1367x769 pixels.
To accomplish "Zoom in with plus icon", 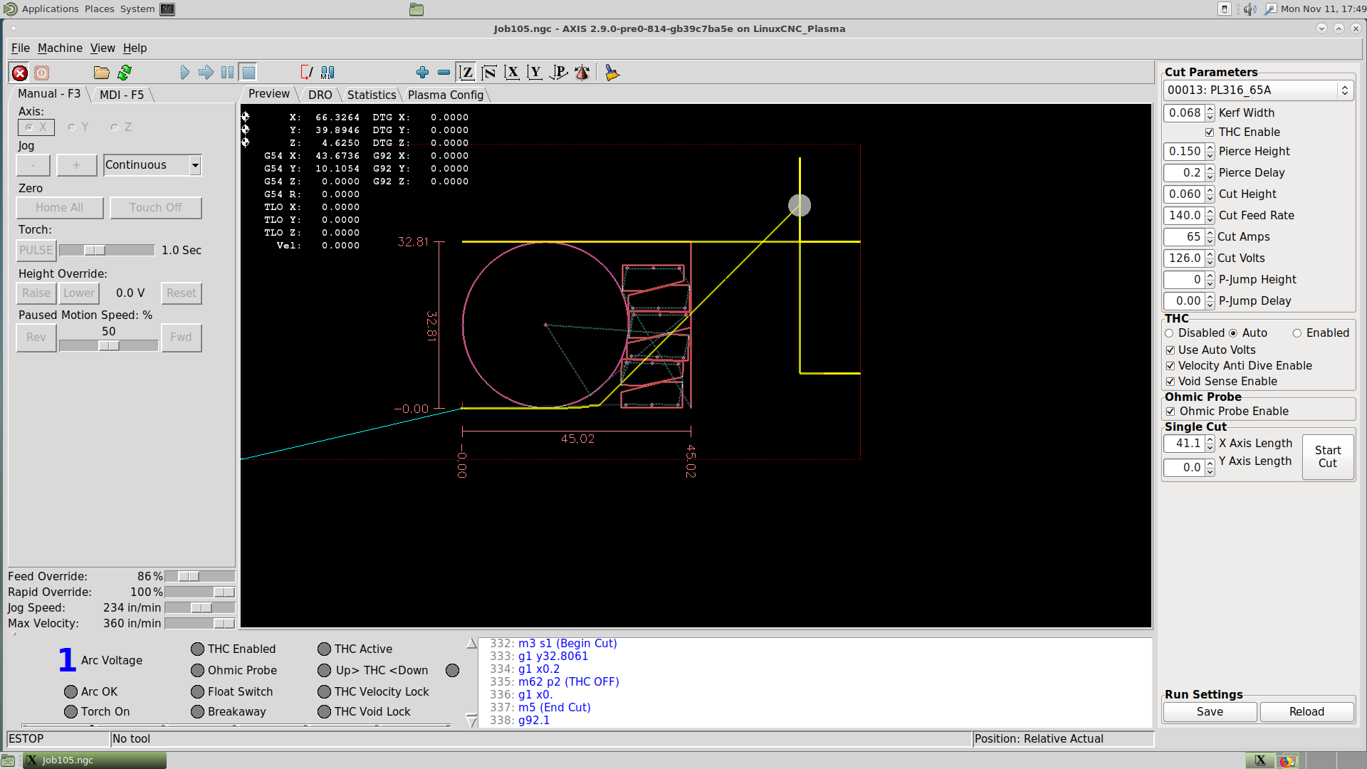I will point(422,73).
